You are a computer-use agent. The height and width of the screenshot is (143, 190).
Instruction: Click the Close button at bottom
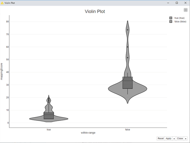point(180,138)
